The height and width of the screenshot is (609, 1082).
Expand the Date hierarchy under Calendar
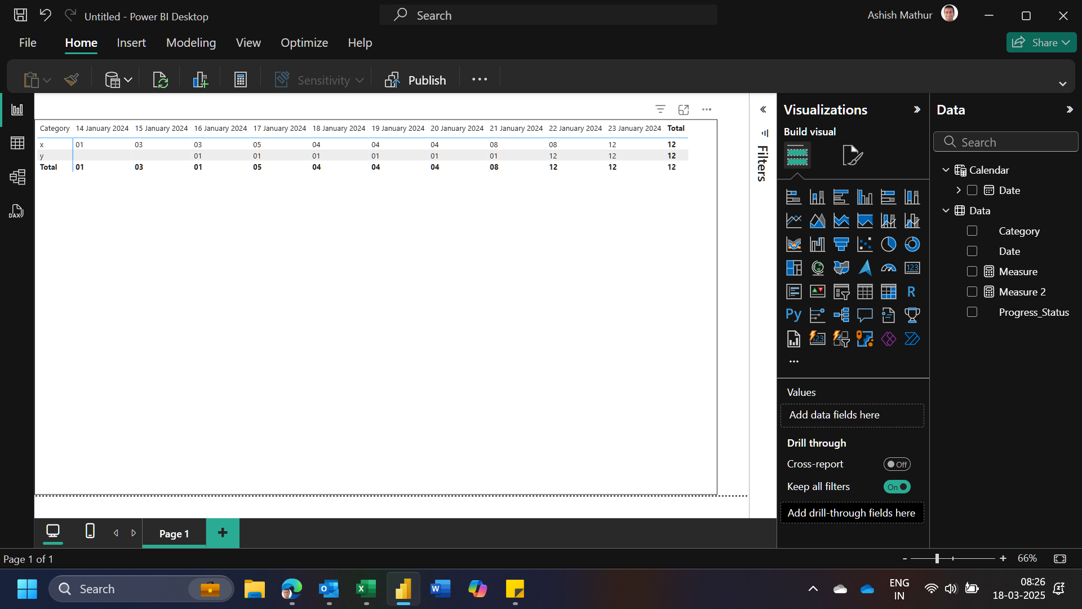959,190
